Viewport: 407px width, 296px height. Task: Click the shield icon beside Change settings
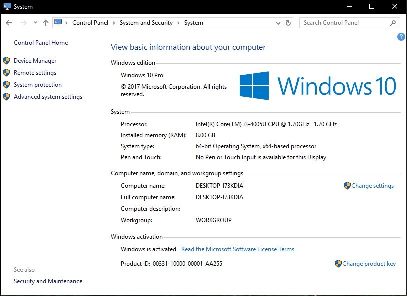tap(347, 186)
